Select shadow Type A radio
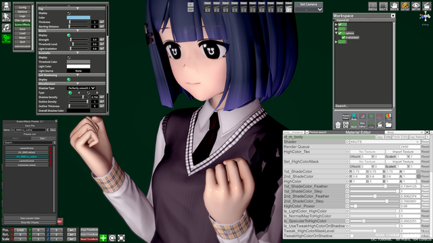 (70, 93)
